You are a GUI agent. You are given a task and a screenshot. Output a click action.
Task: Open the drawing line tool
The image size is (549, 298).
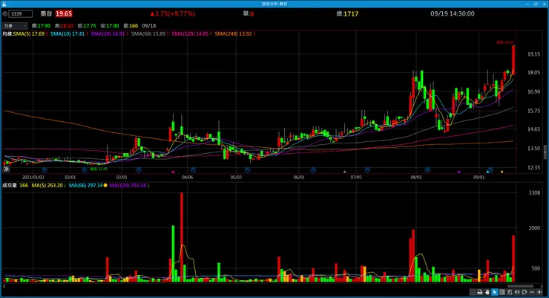click(x=510, y=292)
